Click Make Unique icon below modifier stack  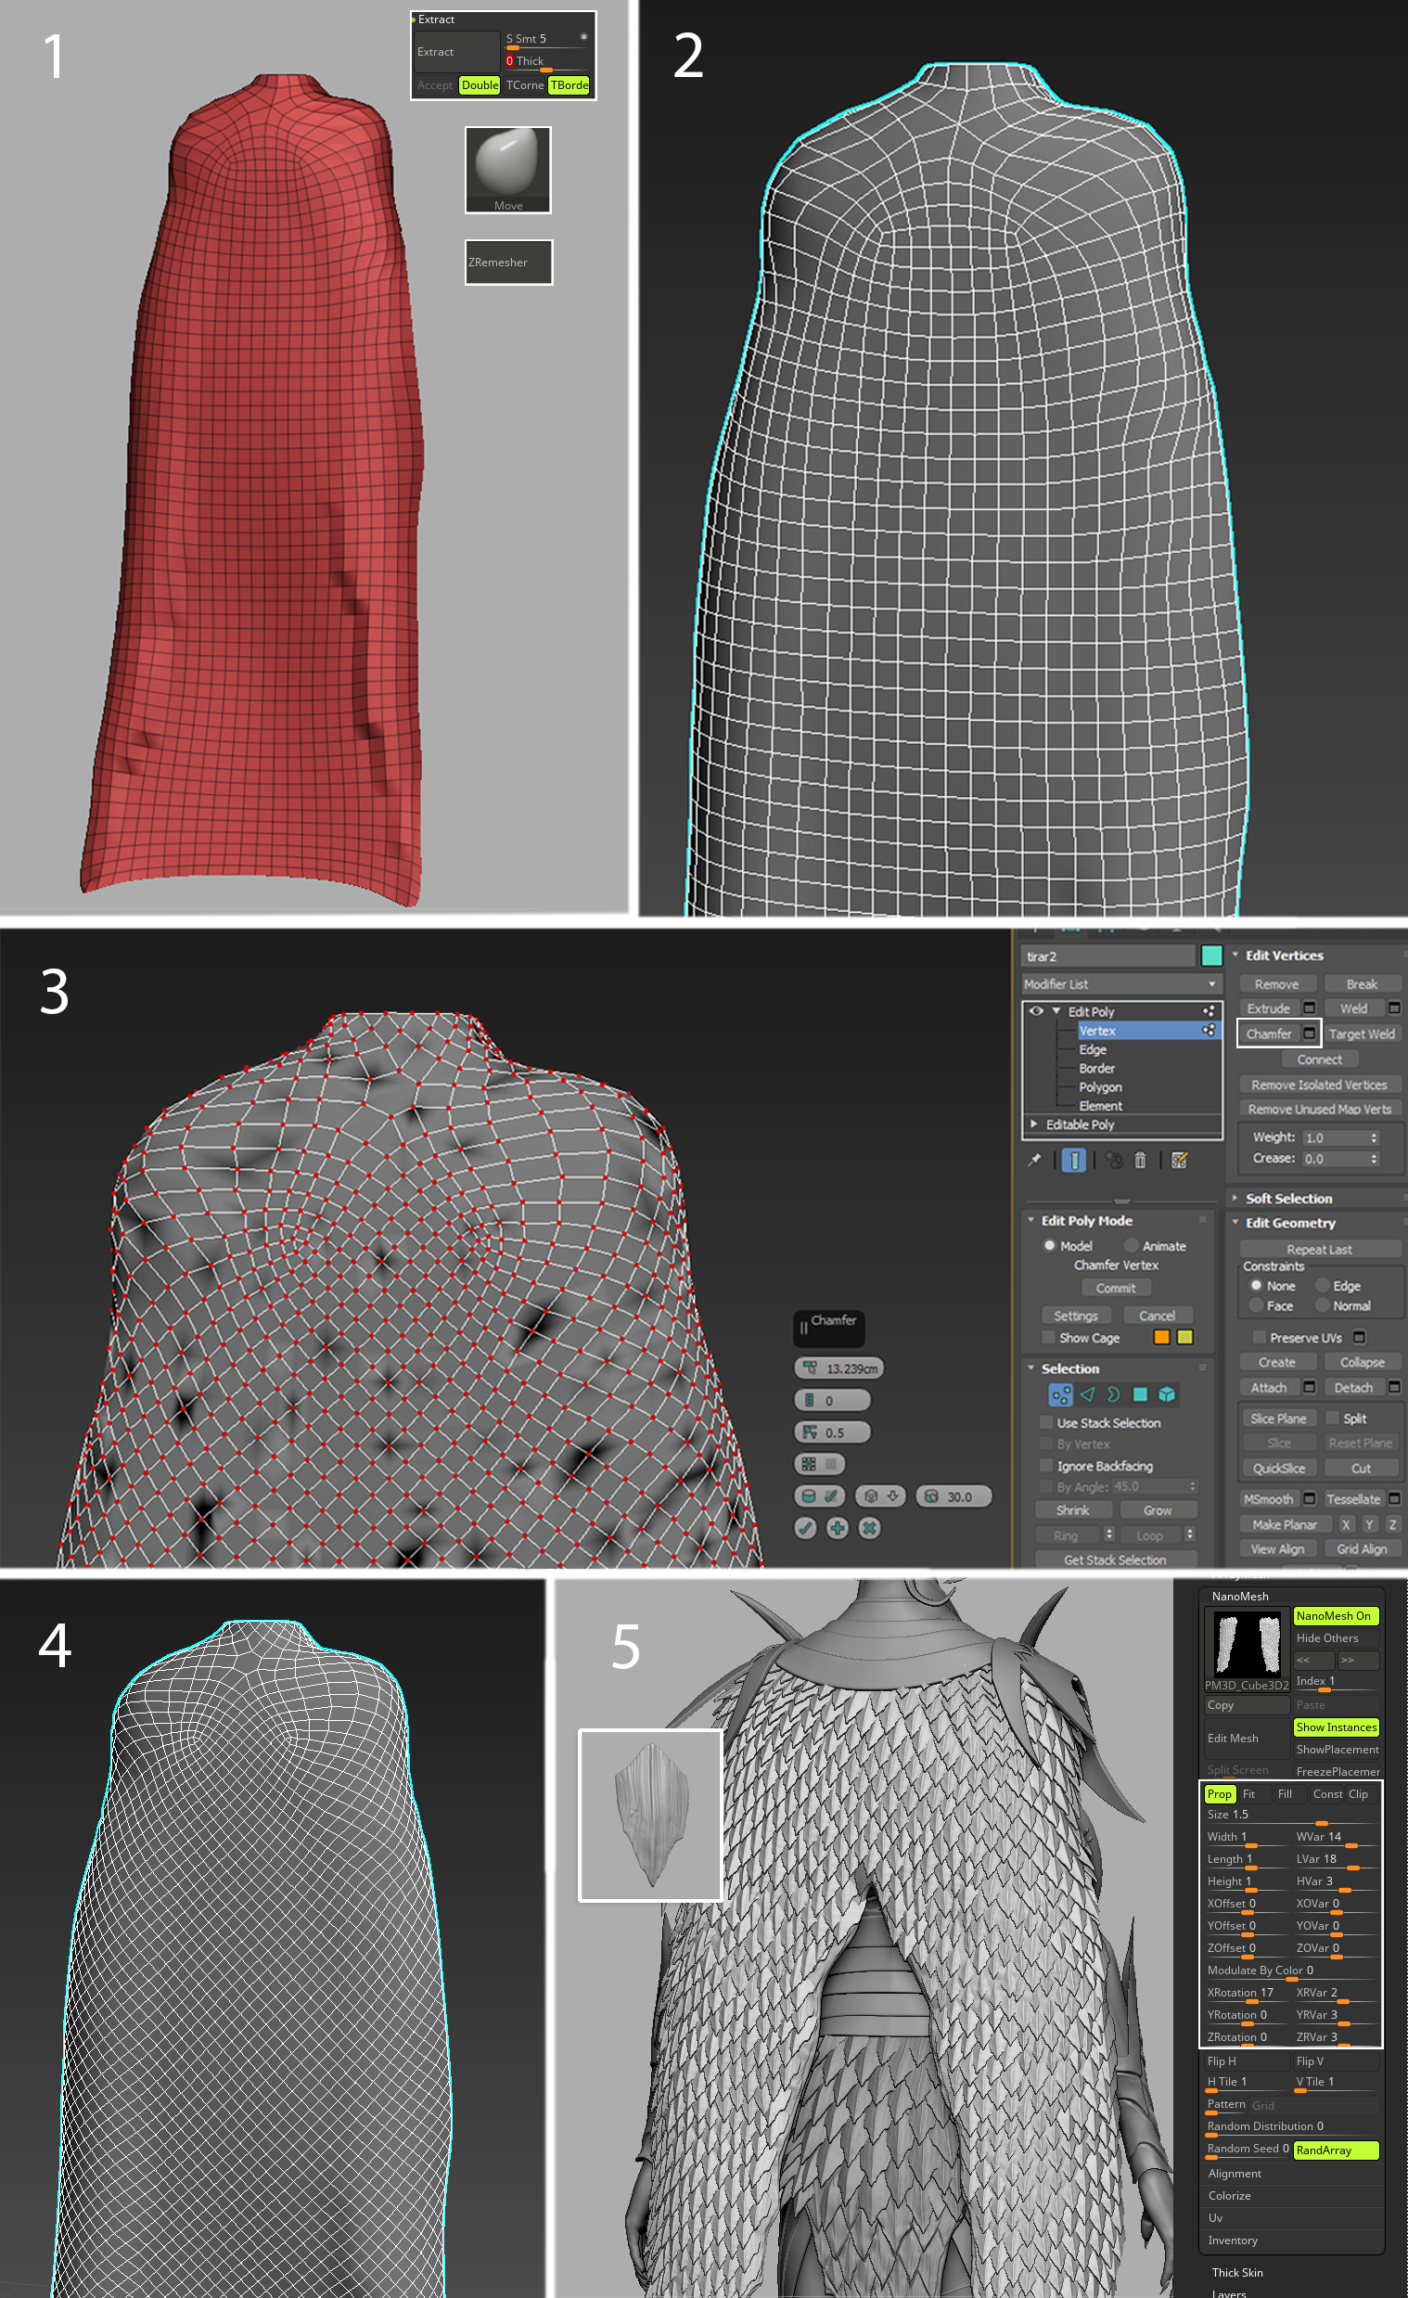[x=1113, y=1161]
